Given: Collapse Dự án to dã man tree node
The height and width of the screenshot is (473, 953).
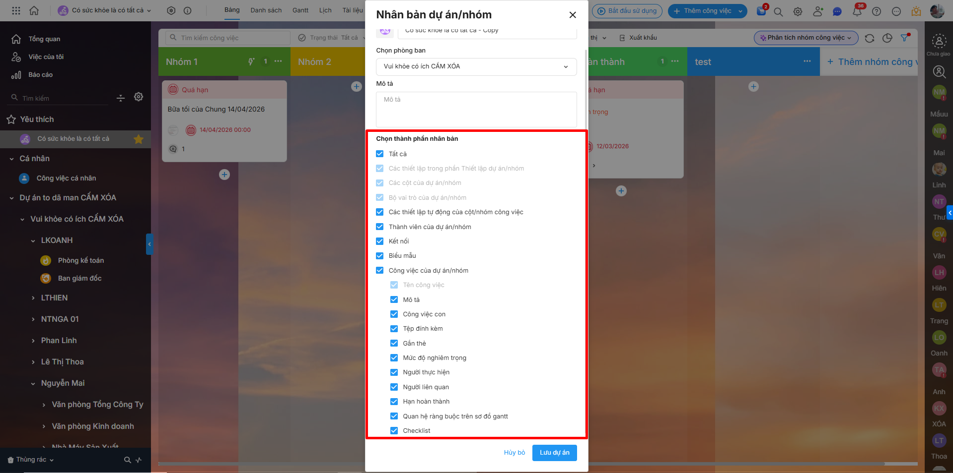Looking at the screenshot, I should click(x=11, y=198).
